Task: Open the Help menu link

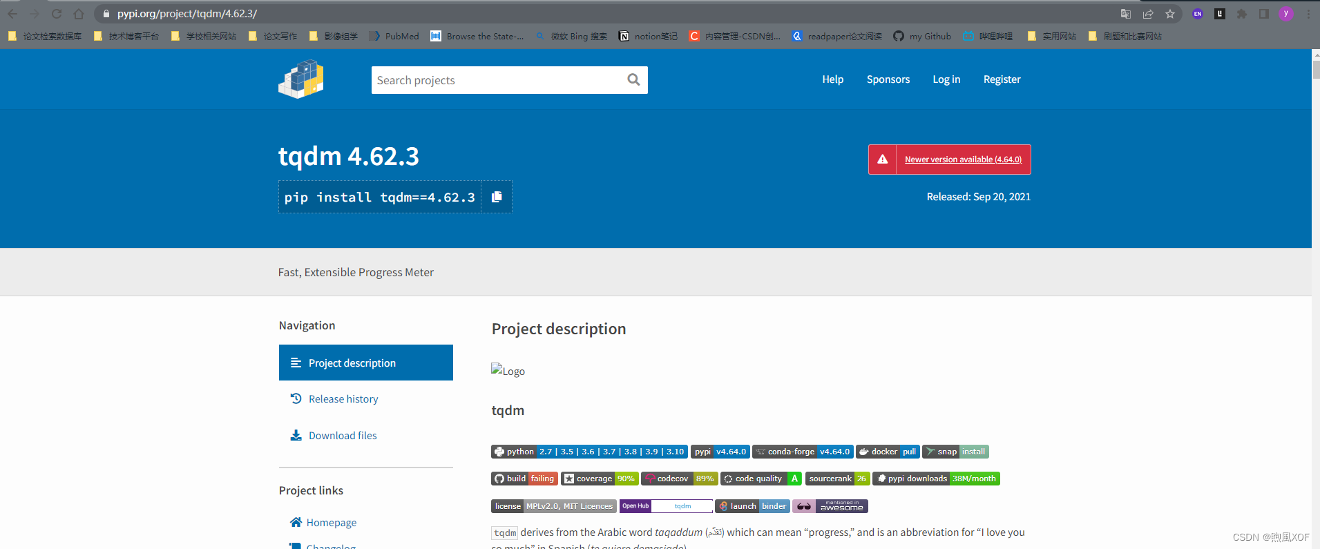Action: coord(833,79)
